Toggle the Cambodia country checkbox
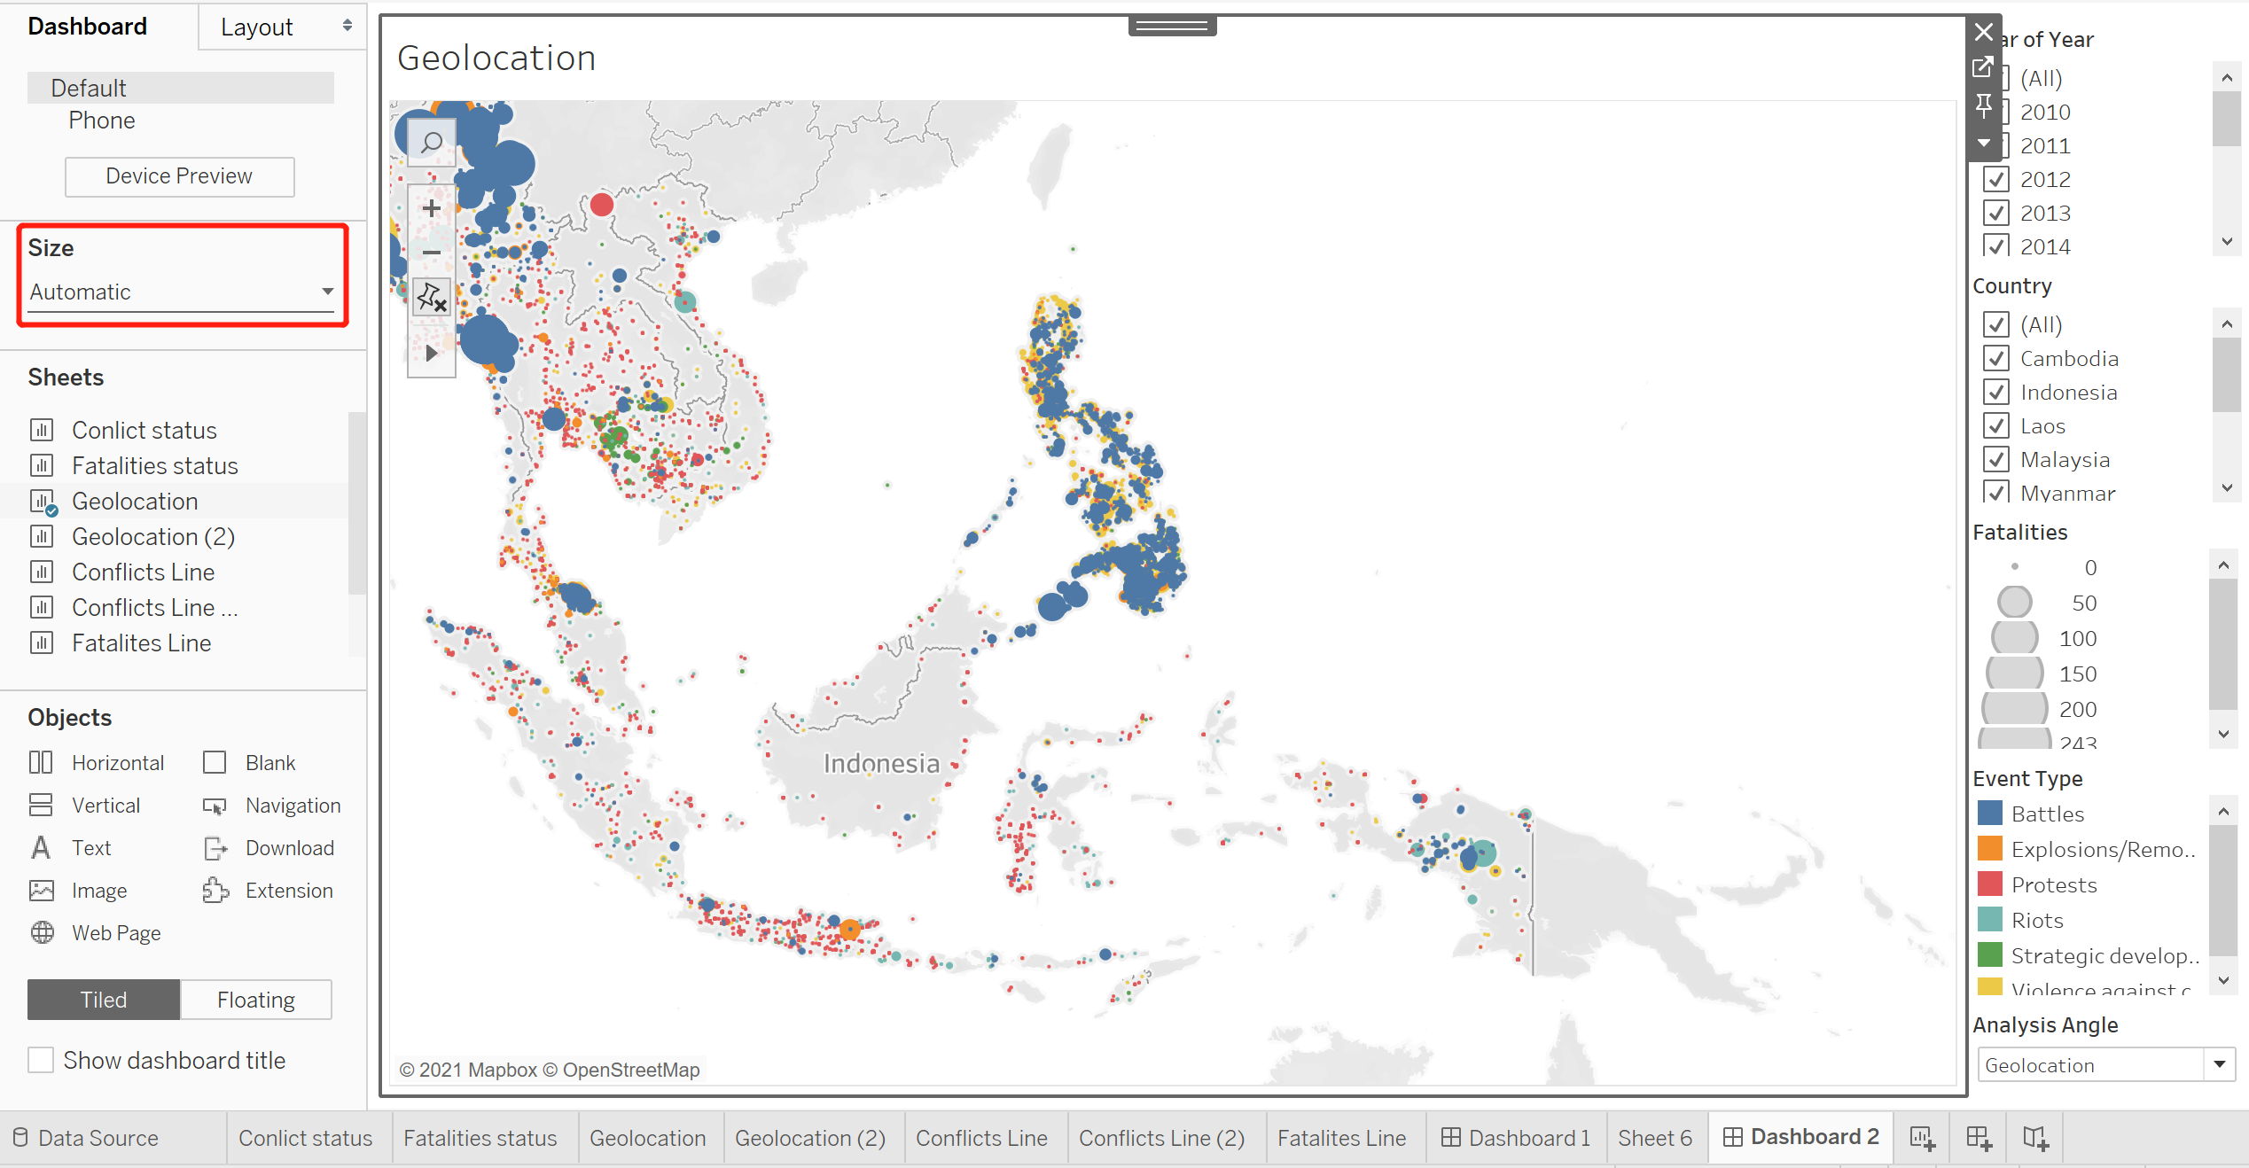Viewport: 2249px width, 1168px height. coord(1996,359)
